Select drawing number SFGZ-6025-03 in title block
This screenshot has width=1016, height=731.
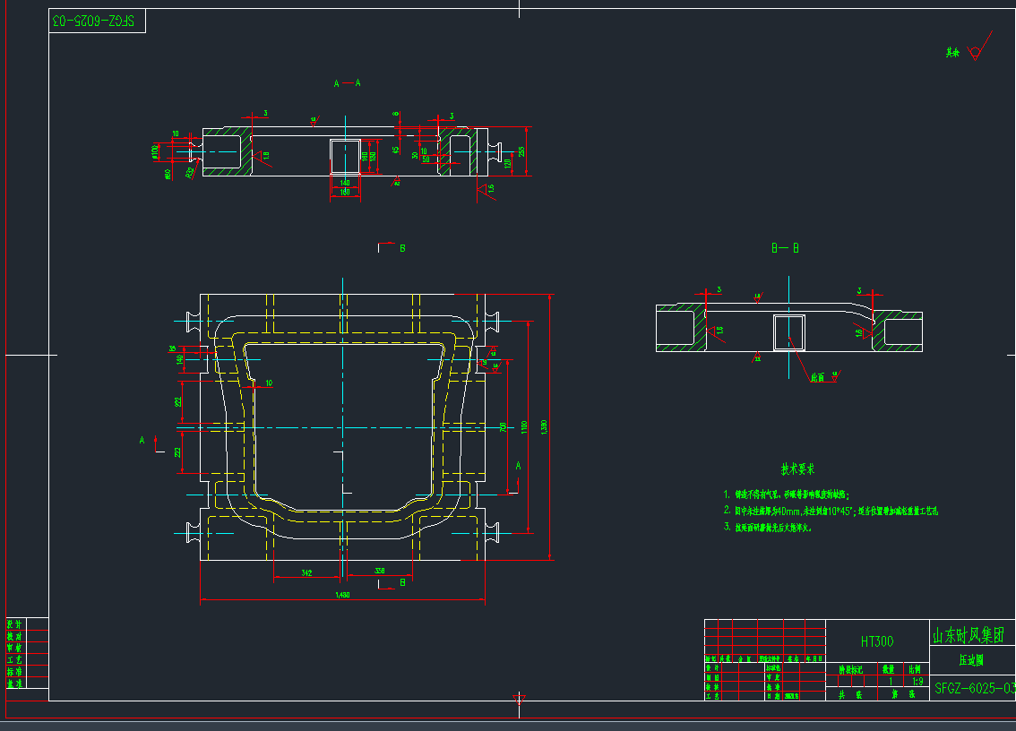pos(975,688)
